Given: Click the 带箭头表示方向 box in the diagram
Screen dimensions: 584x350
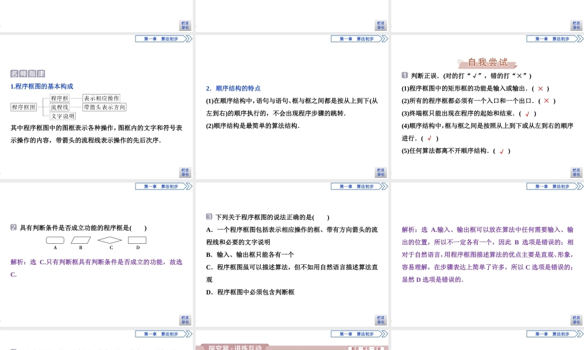Looking at the screenshot, I should point(105,107).
